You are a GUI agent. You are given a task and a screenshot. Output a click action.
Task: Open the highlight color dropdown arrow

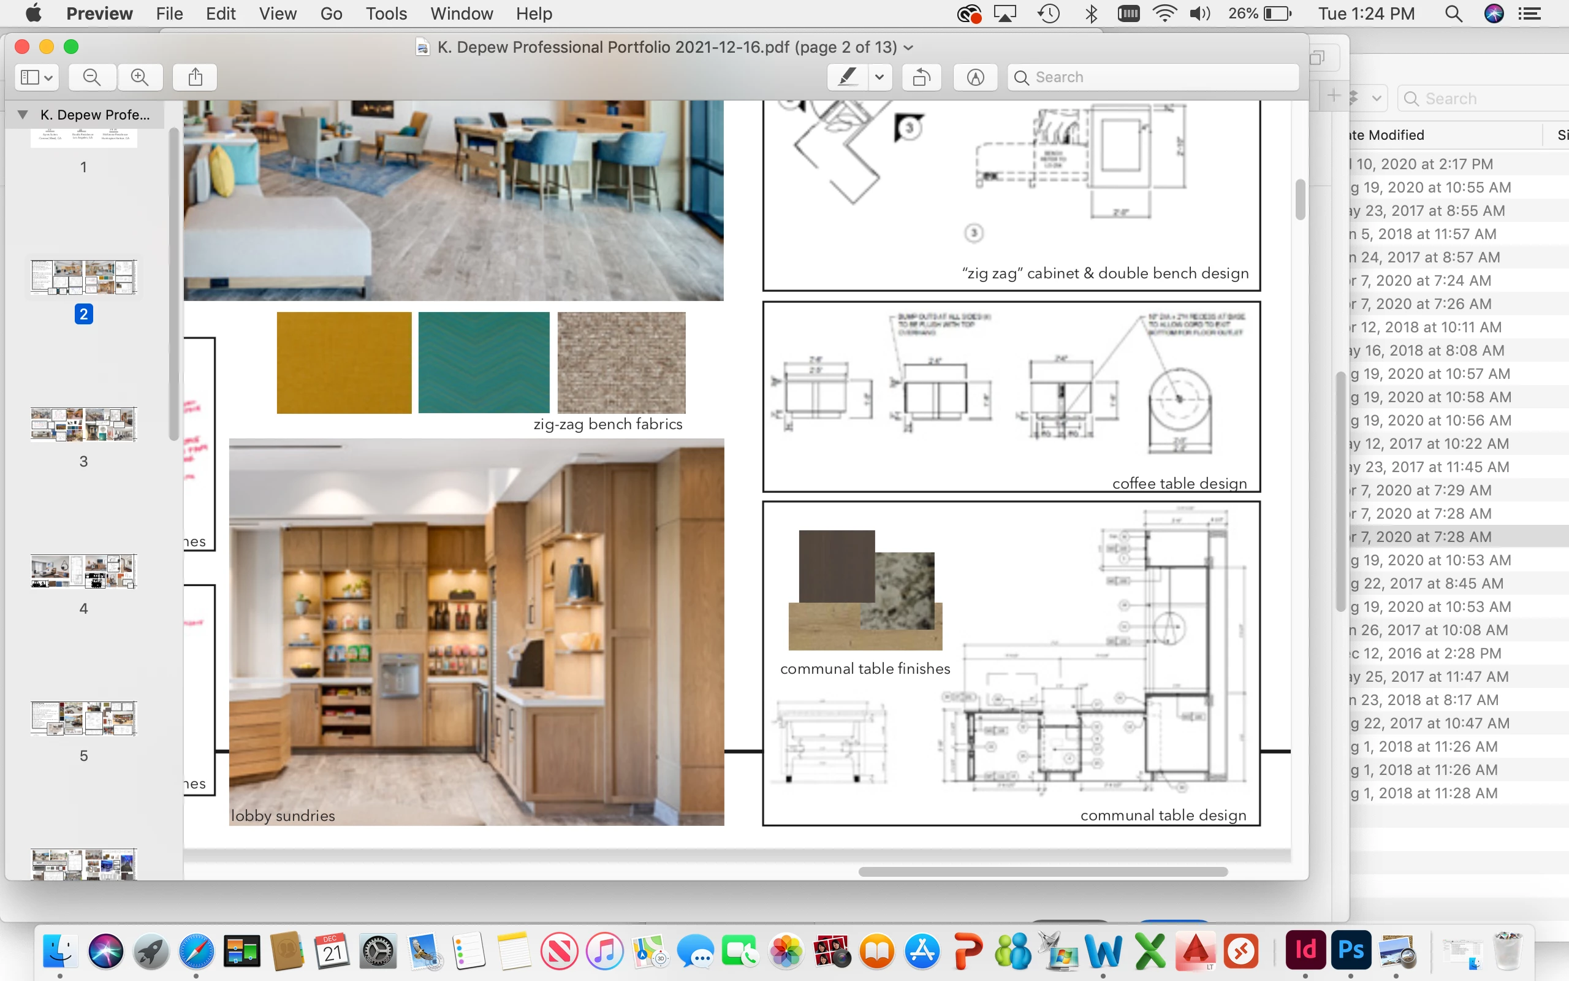879,77
